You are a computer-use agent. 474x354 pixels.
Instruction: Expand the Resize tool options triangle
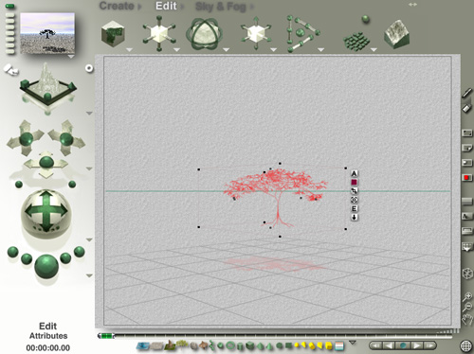[176, 50]
